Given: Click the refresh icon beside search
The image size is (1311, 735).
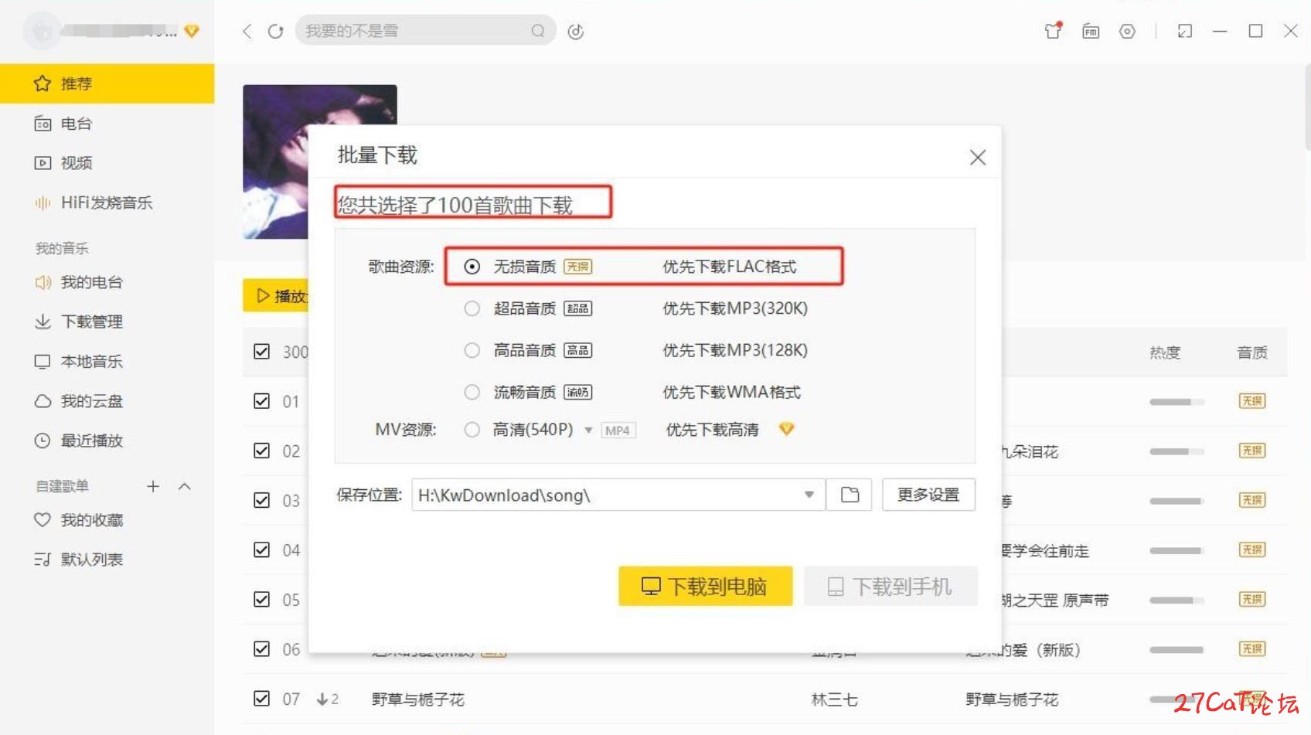Looking at the screenshot, I should point(275,31).
